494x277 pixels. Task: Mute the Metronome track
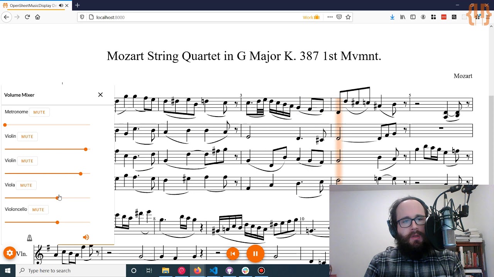pyautogui.click(x=39, y=112)
